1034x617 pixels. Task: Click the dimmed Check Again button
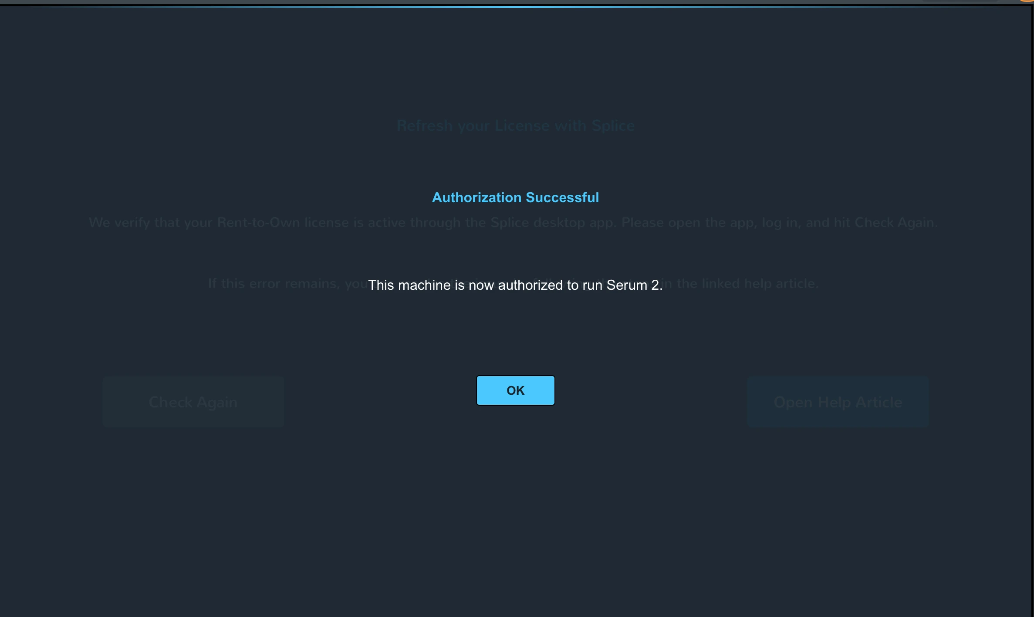pos(193,402)
